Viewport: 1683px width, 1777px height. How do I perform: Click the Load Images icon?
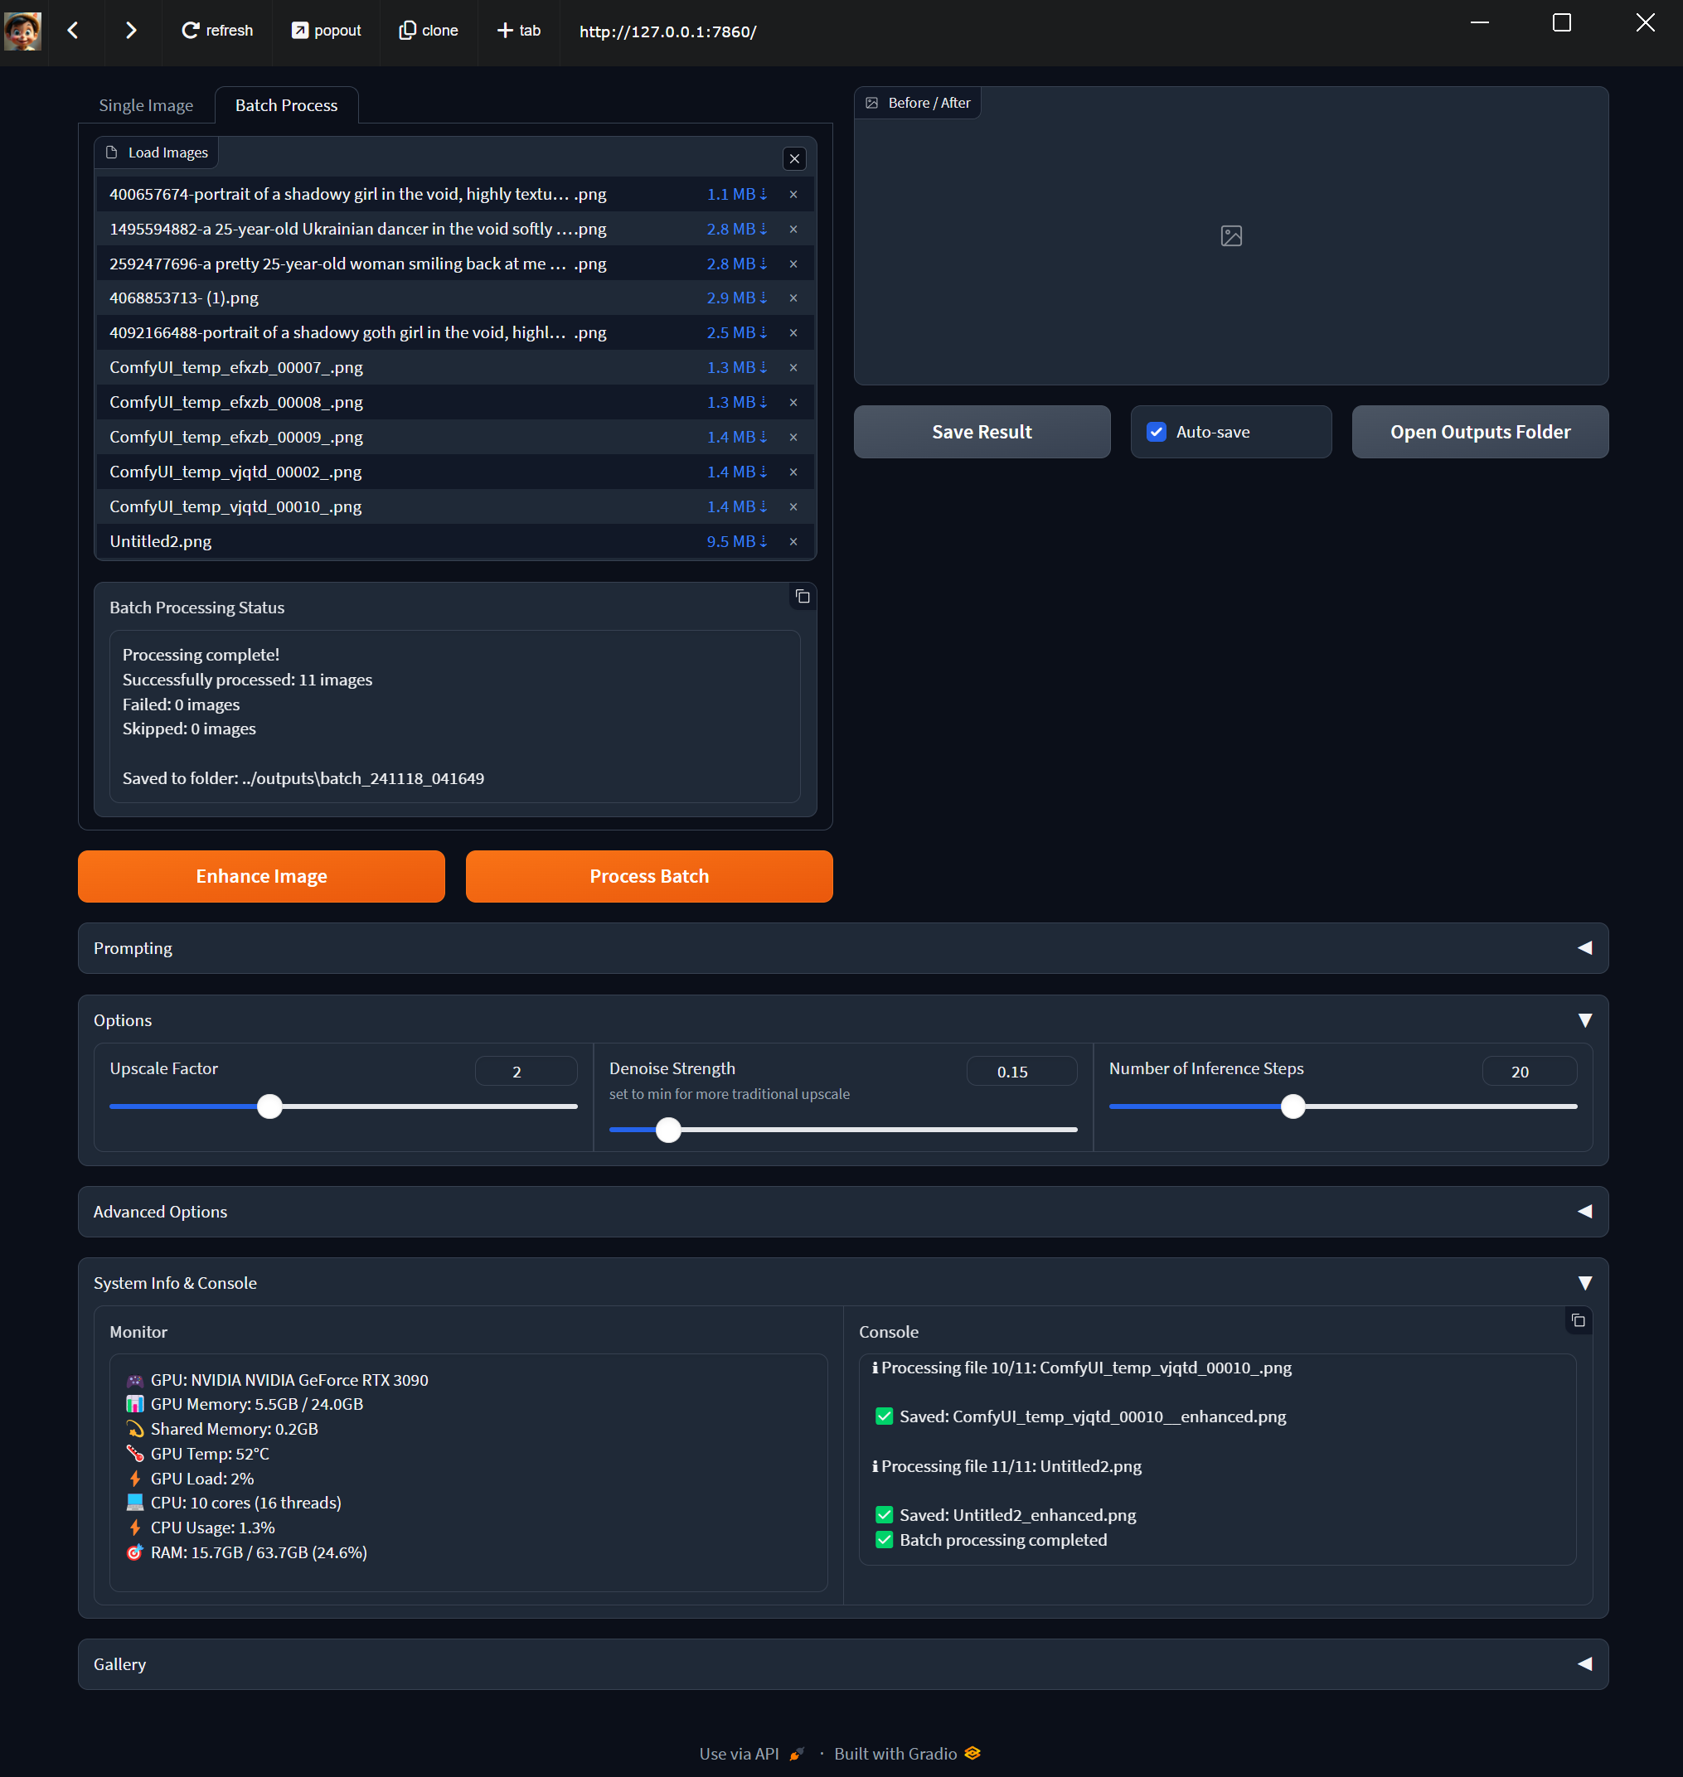point(115,153)
